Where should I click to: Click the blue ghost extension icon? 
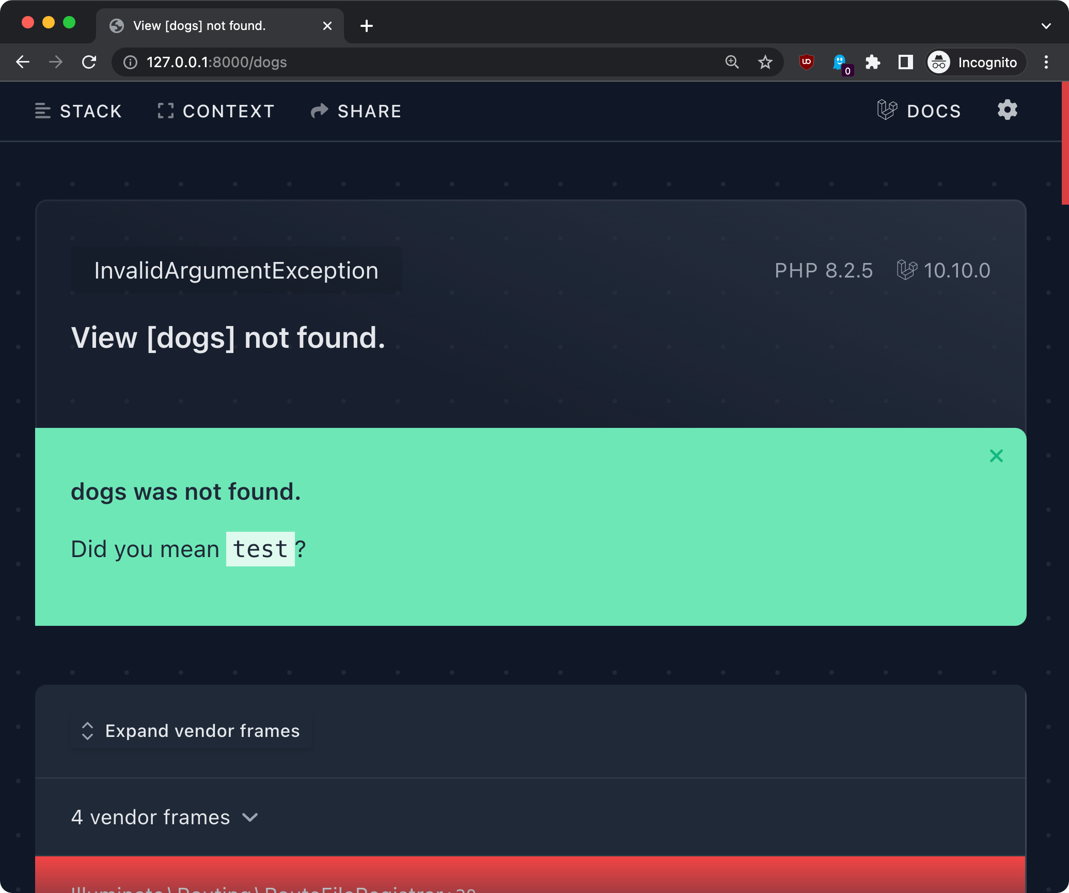coord(840,63)
